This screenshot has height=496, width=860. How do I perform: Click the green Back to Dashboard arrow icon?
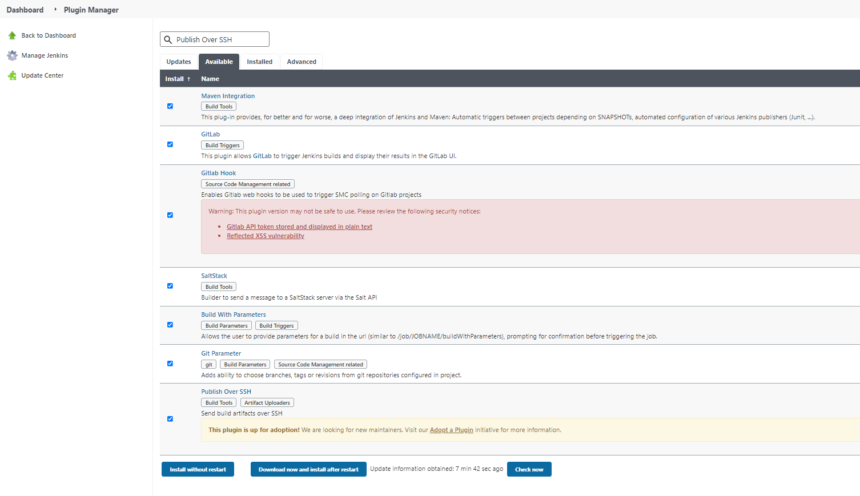point(12,35)
